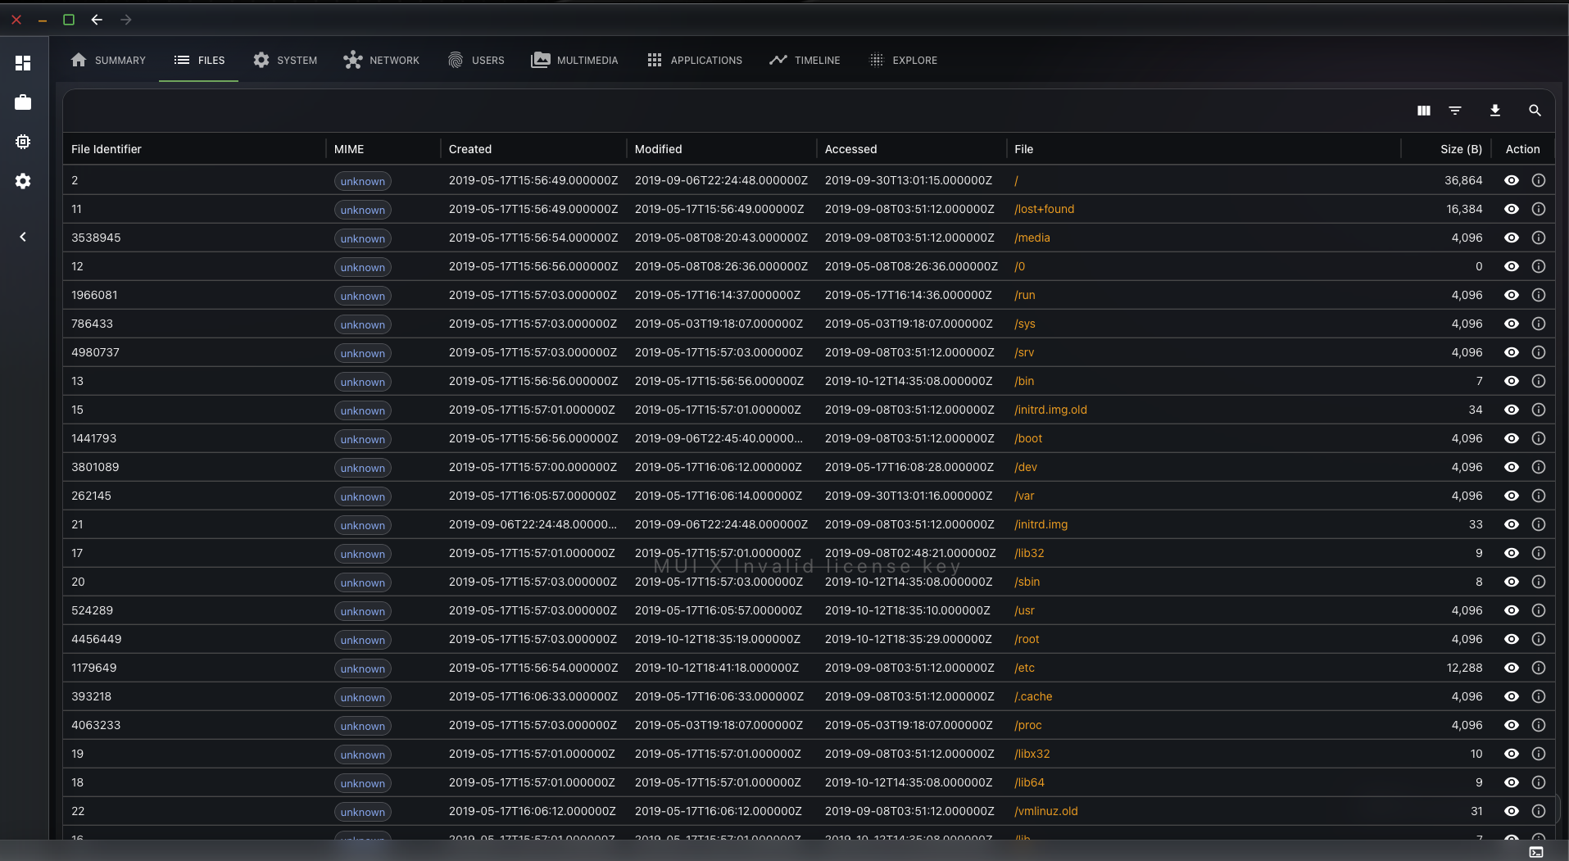
Task: Toggle the eye icon for /boot row
Action: (1512, 438)
